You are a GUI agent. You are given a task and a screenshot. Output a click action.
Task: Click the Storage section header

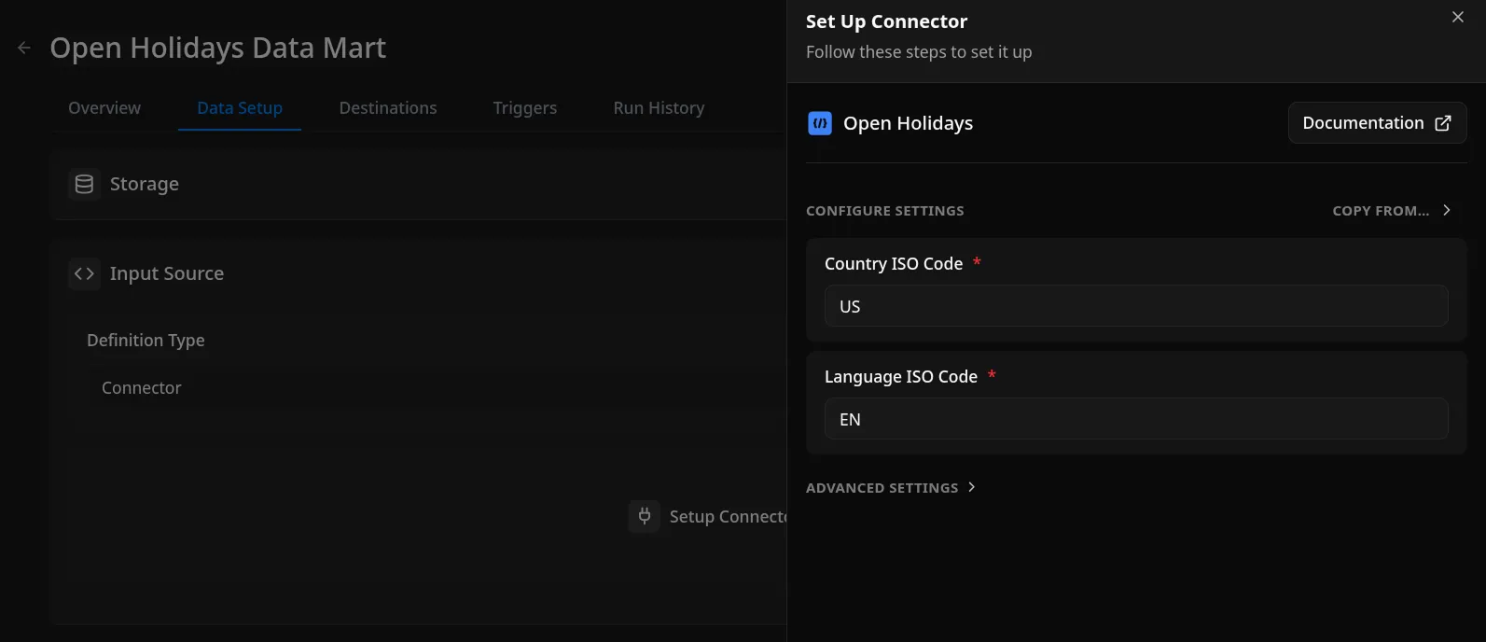coord(145,184)
